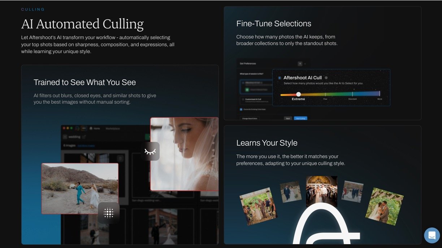Click the edit icon next to wedding album name
Viewport: 442px width, 248px height.
coord(84,137)
